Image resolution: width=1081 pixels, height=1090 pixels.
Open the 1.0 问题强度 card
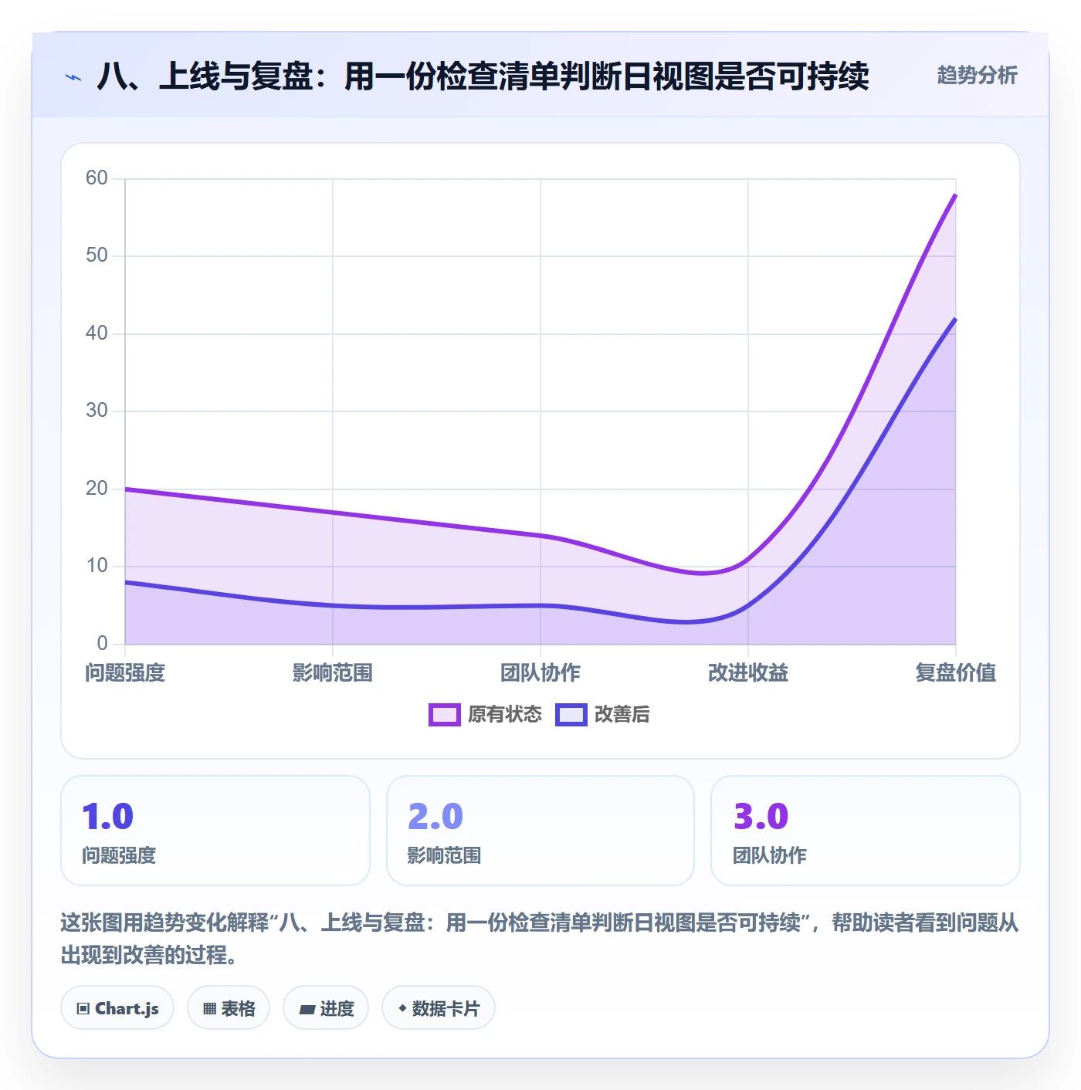click(215, 831)
